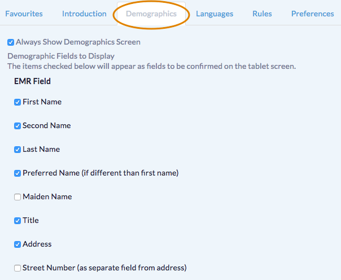
Task: Click the tablet screen description text
Action: 151,66
